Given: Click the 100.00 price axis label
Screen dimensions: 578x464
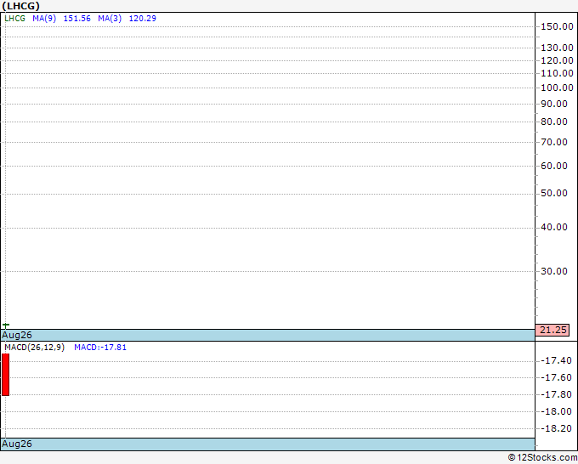Looking at the screenshot, I should (557, 88).
